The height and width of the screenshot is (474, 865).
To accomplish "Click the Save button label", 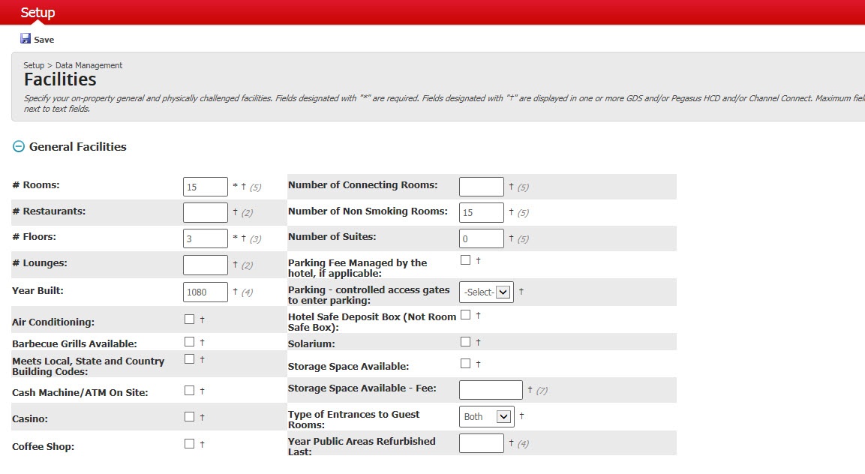I will (x=44, y=40).
